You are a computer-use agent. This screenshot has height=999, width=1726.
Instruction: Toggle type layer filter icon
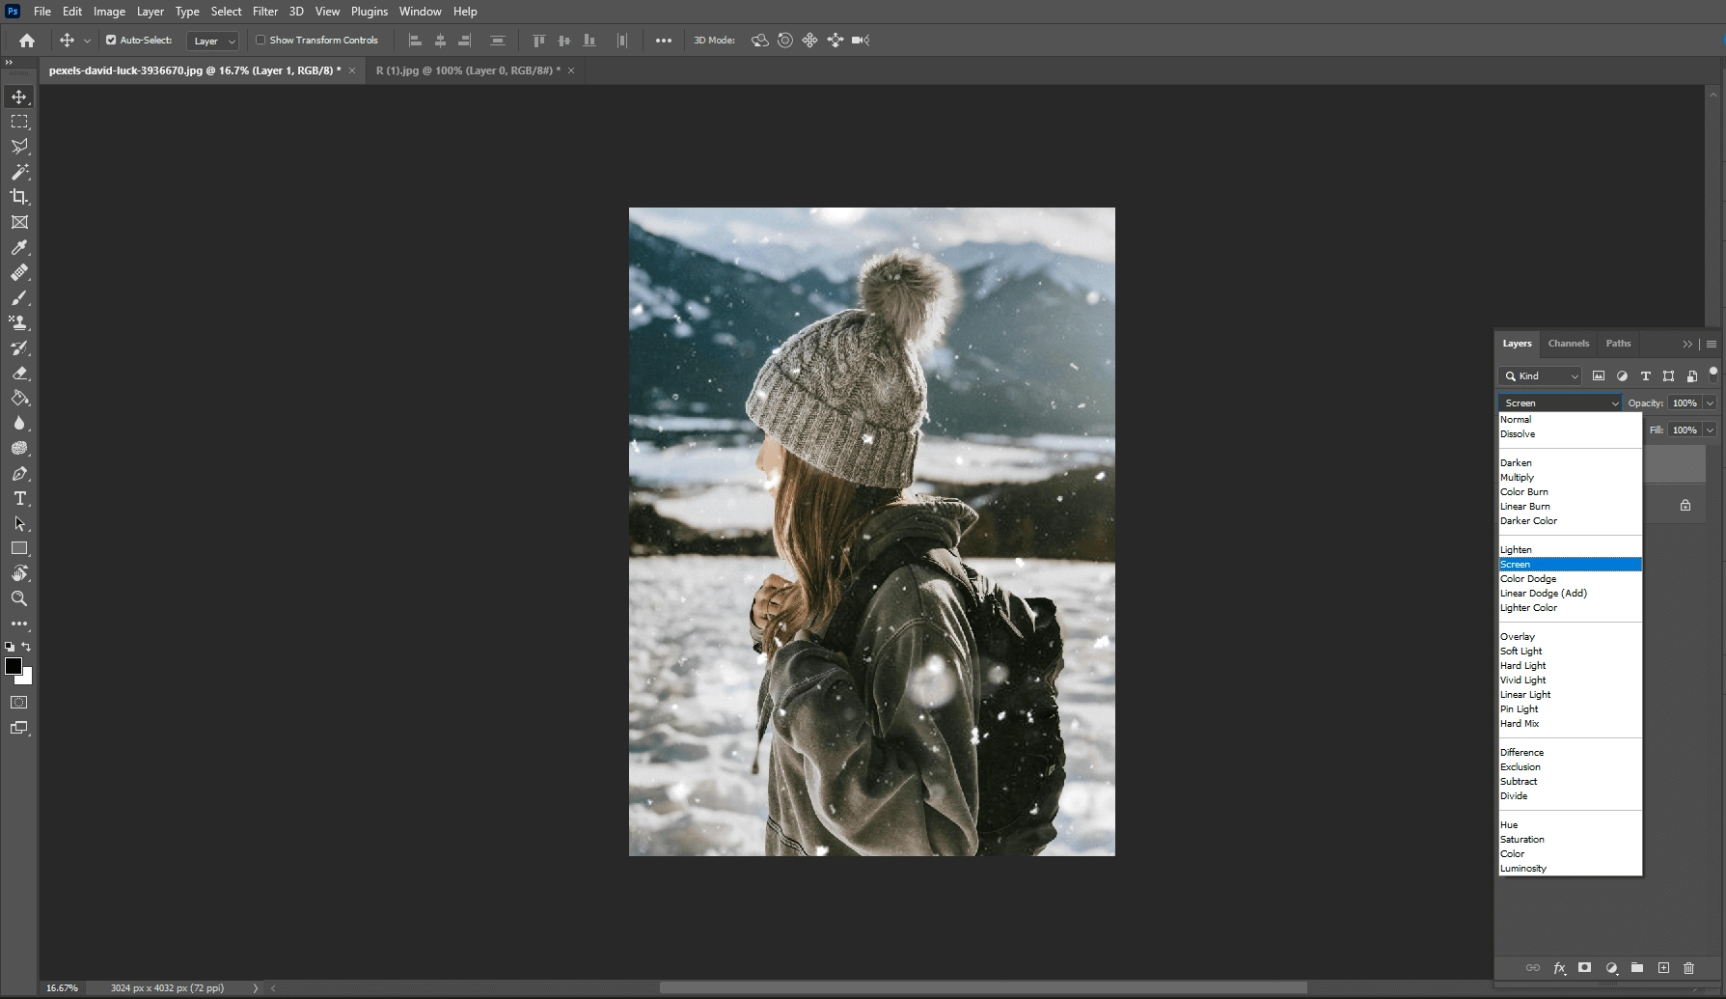point(1645,376)
